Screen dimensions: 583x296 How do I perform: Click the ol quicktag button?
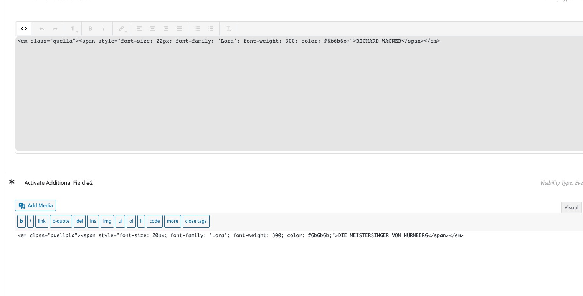(131, 221)
